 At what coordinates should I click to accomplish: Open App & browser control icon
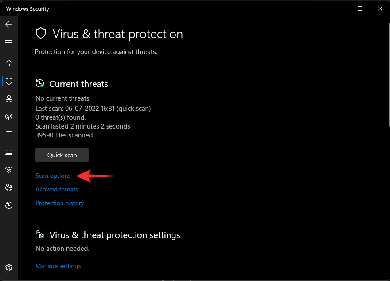coord(9,134)
